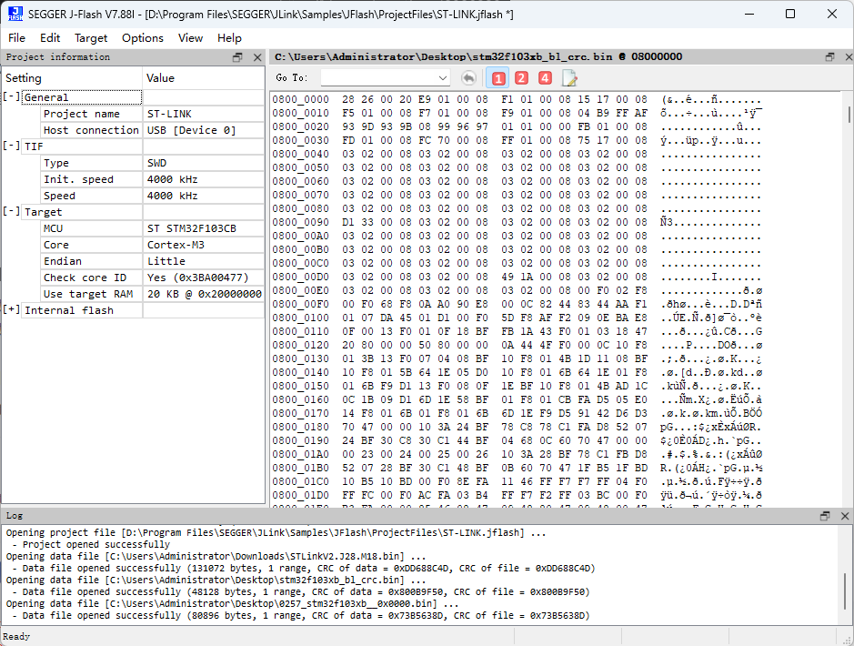
Task: Click the USB [Device 0] value
Action: click(x=191, y=130)
